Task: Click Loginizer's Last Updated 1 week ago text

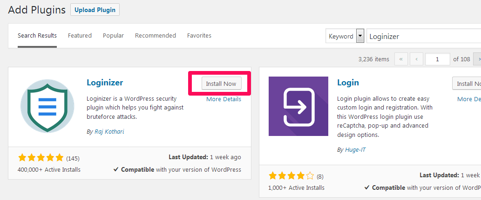Action: tap(205, 157)
